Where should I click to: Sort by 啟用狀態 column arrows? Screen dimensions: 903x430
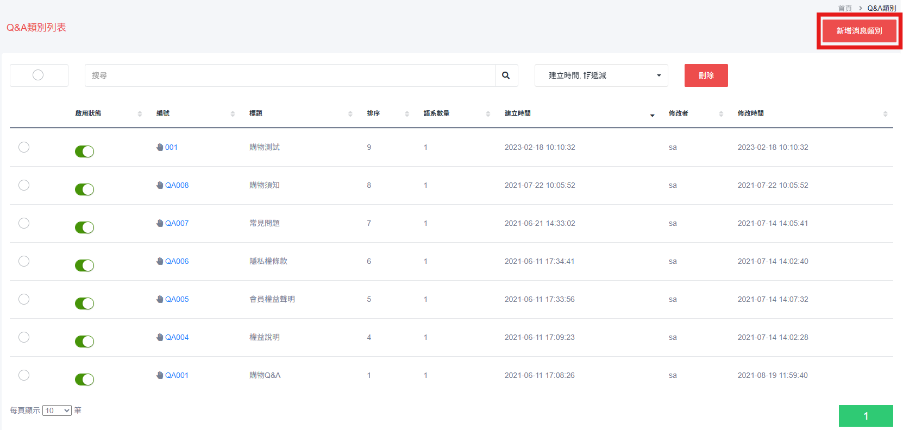[x=140, y=113]
